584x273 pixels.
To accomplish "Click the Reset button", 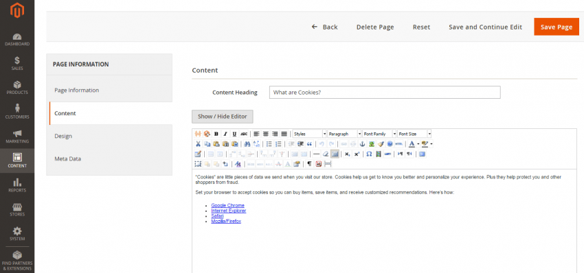I will (x=421, y=27).
